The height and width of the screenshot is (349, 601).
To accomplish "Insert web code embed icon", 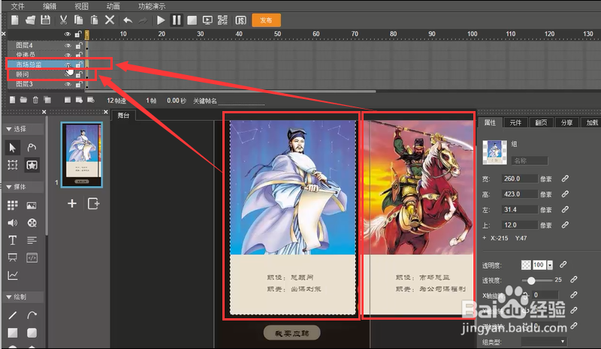I will coord(32,258).
